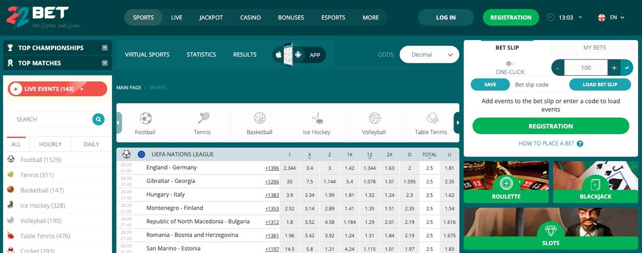Open Basketball (147) in the sidebar
Screen dimensions: 642x253
pos(42,190)
